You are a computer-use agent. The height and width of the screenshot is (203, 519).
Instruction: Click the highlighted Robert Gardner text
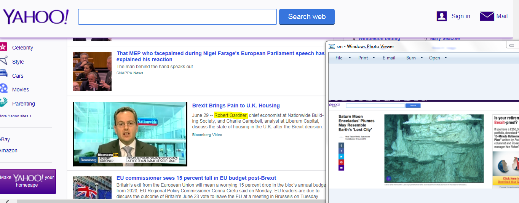pos(231,115)
